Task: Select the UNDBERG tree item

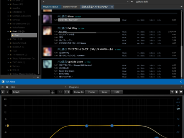Action: pos(19,12)
